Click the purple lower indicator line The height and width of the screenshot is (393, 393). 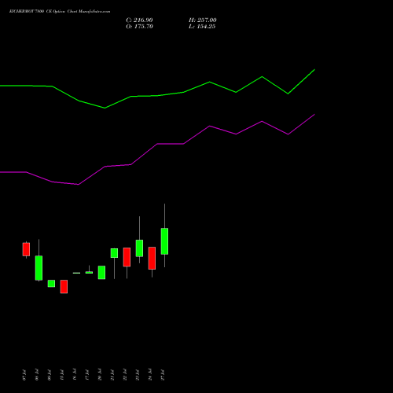click(157, 144)
